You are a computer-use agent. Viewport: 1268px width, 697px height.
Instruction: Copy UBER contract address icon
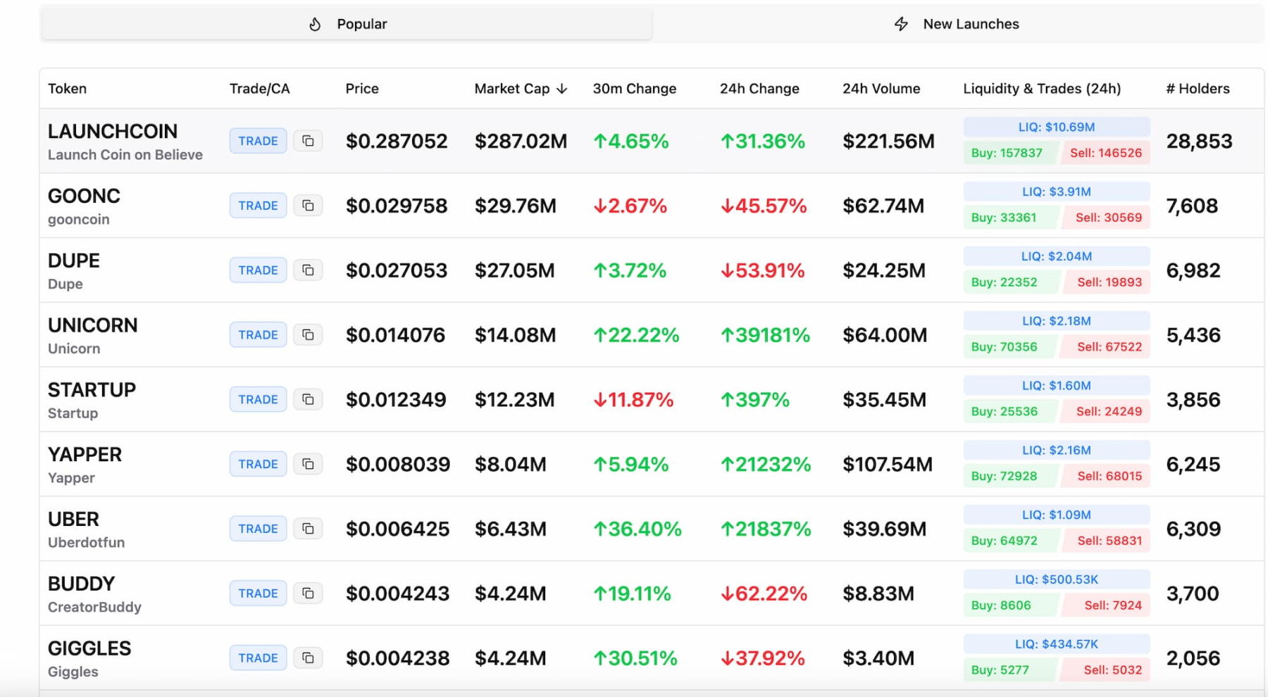click(x=308, y=529)
